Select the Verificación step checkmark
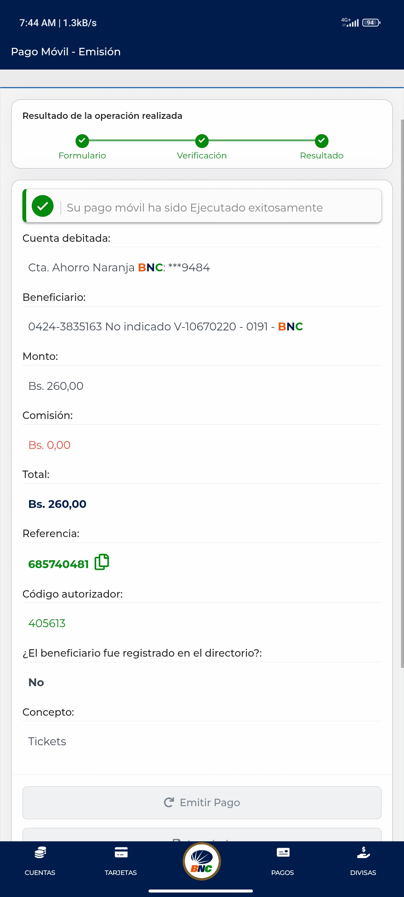The height and width of the screenshot is (897, 404). (202, 141)
